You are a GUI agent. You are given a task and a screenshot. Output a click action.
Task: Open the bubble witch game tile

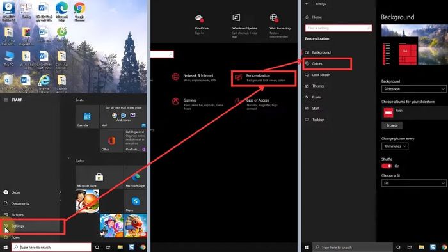(x=111, y=226)
